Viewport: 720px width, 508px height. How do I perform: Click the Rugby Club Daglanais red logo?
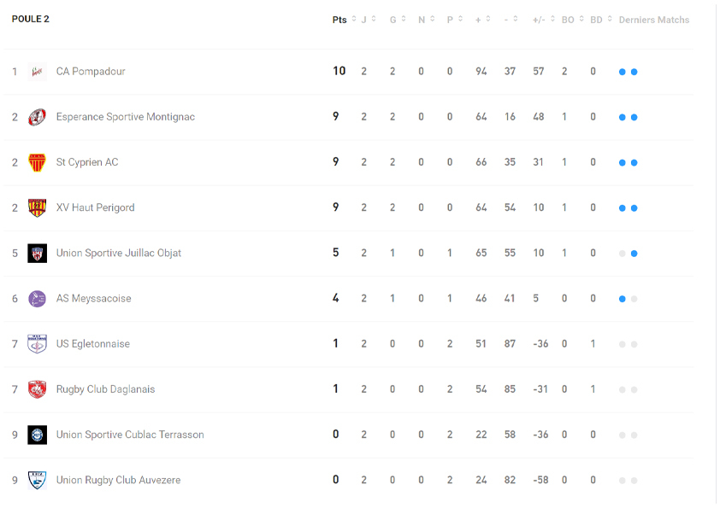click(x=37, y=389)
